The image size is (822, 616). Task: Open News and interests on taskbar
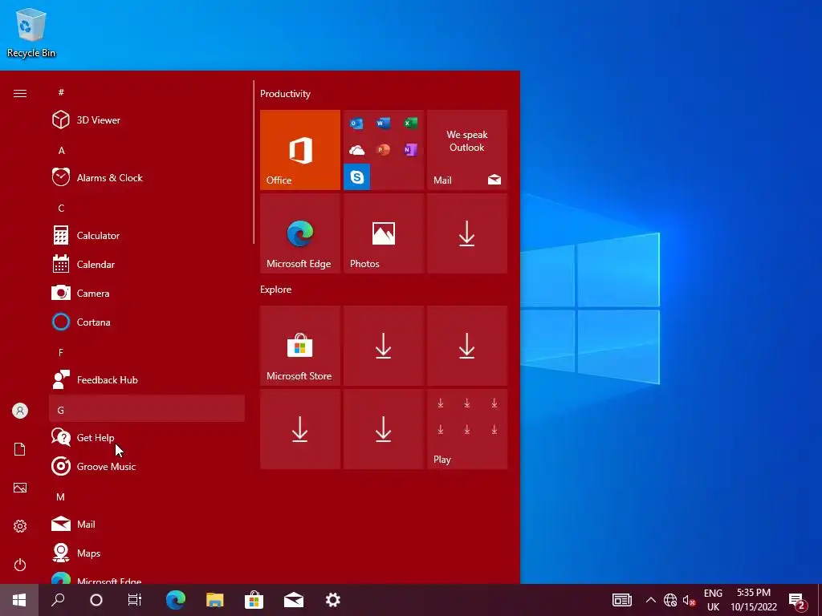(x=622, y=600)
